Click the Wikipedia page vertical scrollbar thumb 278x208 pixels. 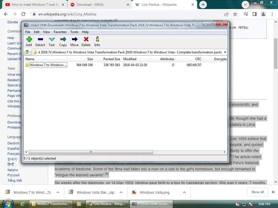coord(276,54)
